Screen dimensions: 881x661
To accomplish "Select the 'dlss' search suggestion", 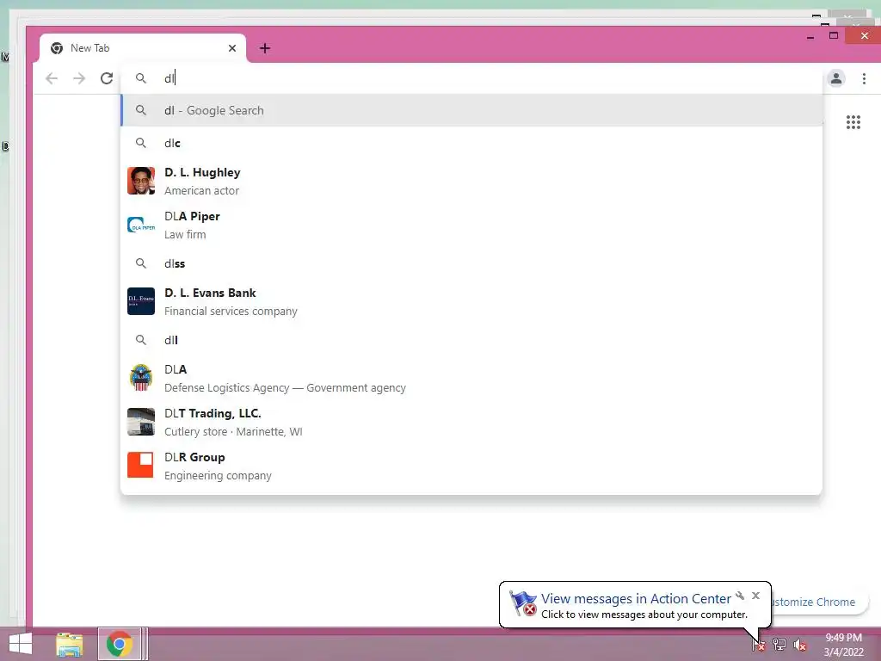I will coord(471,263).
